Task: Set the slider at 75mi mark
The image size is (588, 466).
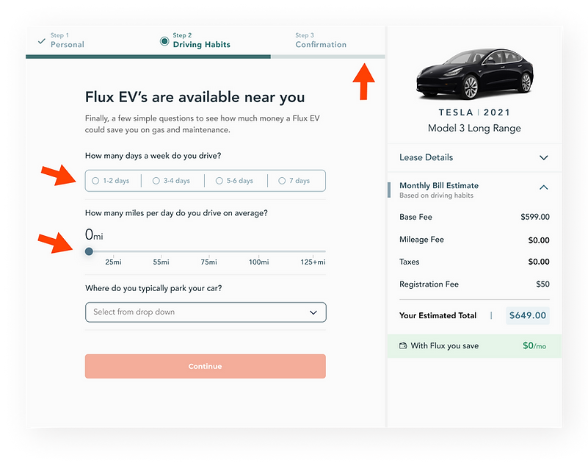Action: coord(209,251)
